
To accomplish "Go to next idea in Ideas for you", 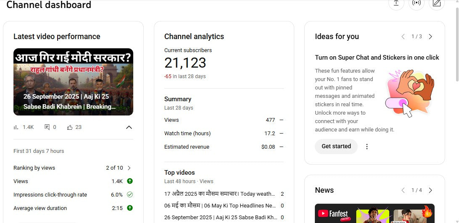I will (x=430, y=37).
